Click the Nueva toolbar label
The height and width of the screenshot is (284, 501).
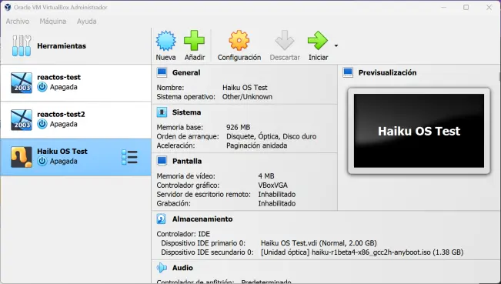click(165, 58)
